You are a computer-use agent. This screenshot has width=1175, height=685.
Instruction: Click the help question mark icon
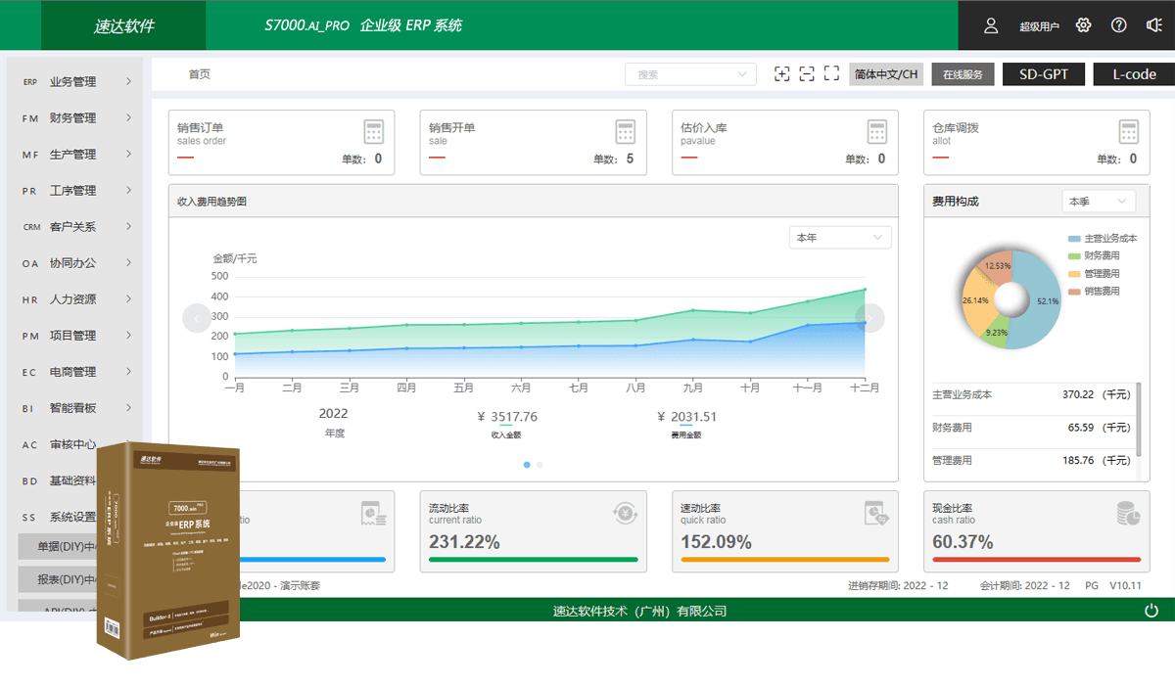(1119, 25)
